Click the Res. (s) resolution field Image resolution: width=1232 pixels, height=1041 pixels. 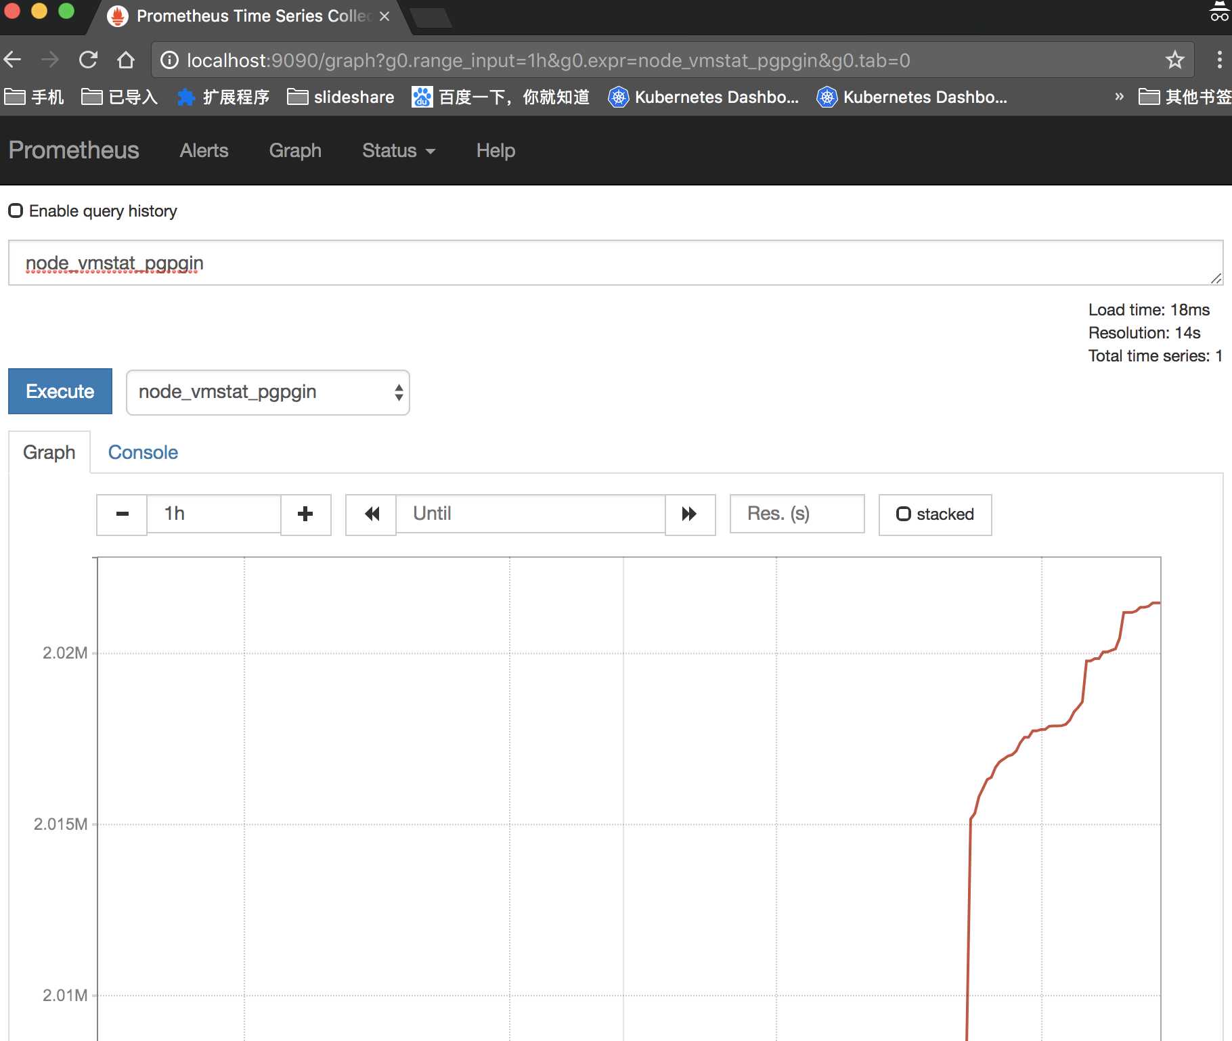pyautogui.click(x=797, y=514)
